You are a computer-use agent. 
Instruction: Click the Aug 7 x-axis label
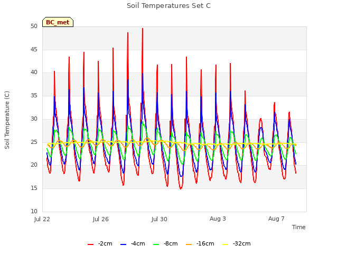pos(276,219)
